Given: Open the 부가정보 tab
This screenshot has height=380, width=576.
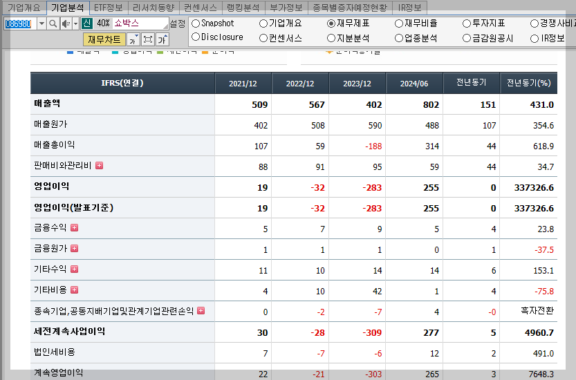Looking at the screenshot, I should [286, 8].
